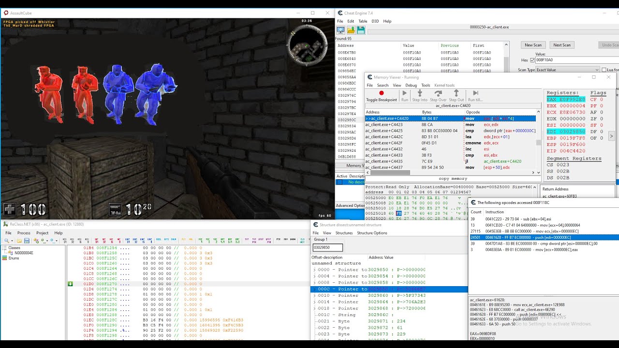The image size is (619, 348).
Task: Select the BOOL node type in ReClass.NET toolbar
Action: click(x=159, y=239)
